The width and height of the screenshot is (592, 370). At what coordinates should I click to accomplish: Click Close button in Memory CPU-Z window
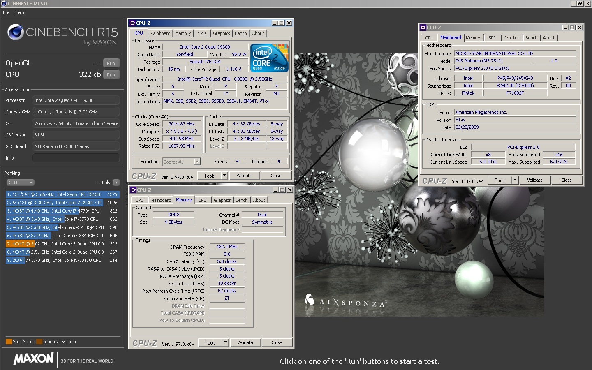(277, 343)
